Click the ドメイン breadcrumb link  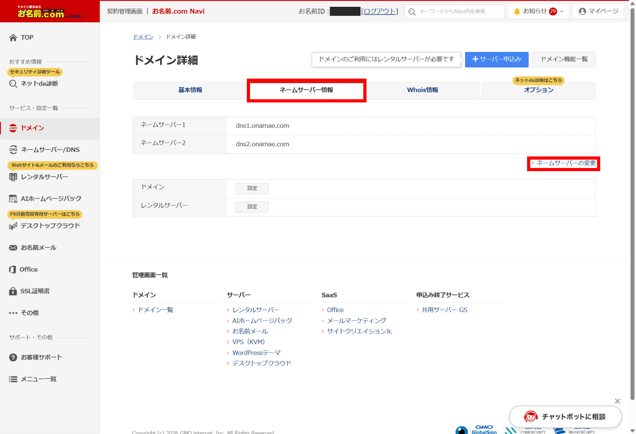click(143, 37)
